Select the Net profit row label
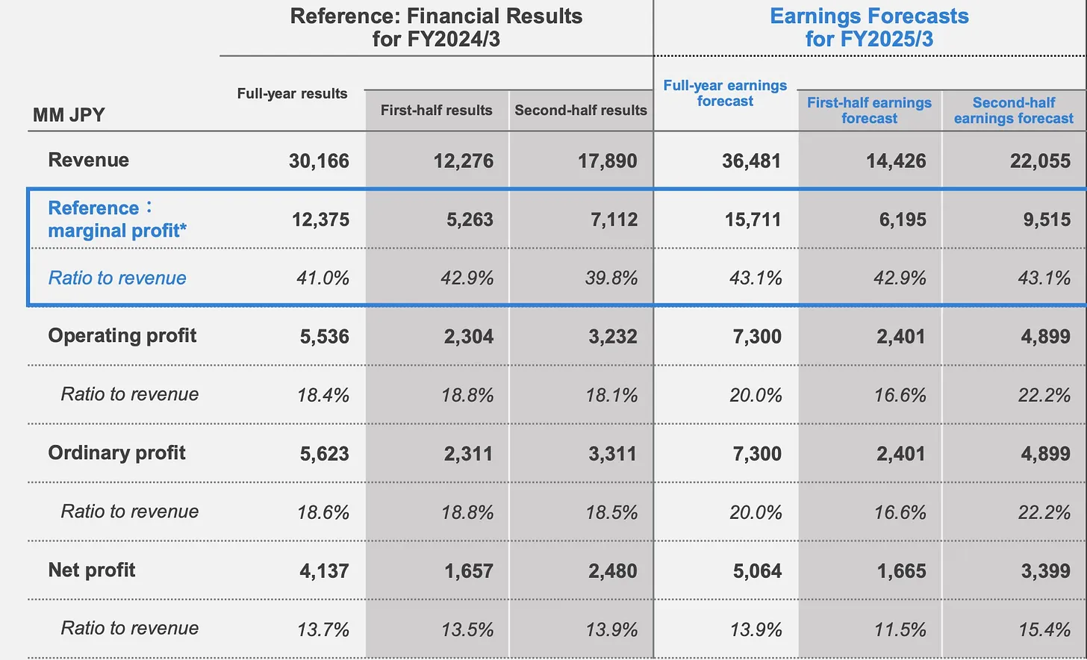This screenshot has height=660, width=1087. pyautogui.click(x=91, y=570)
